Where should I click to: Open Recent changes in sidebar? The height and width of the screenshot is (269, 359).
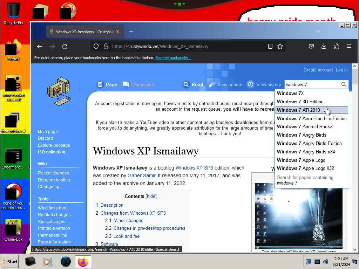53,173
